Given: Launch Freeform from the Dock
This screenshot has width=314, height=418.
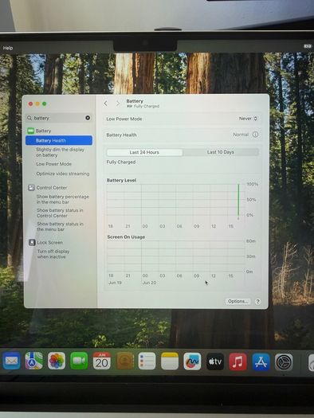Looking at the screenshot, I should pyautogui.click(x=192, y=361).
